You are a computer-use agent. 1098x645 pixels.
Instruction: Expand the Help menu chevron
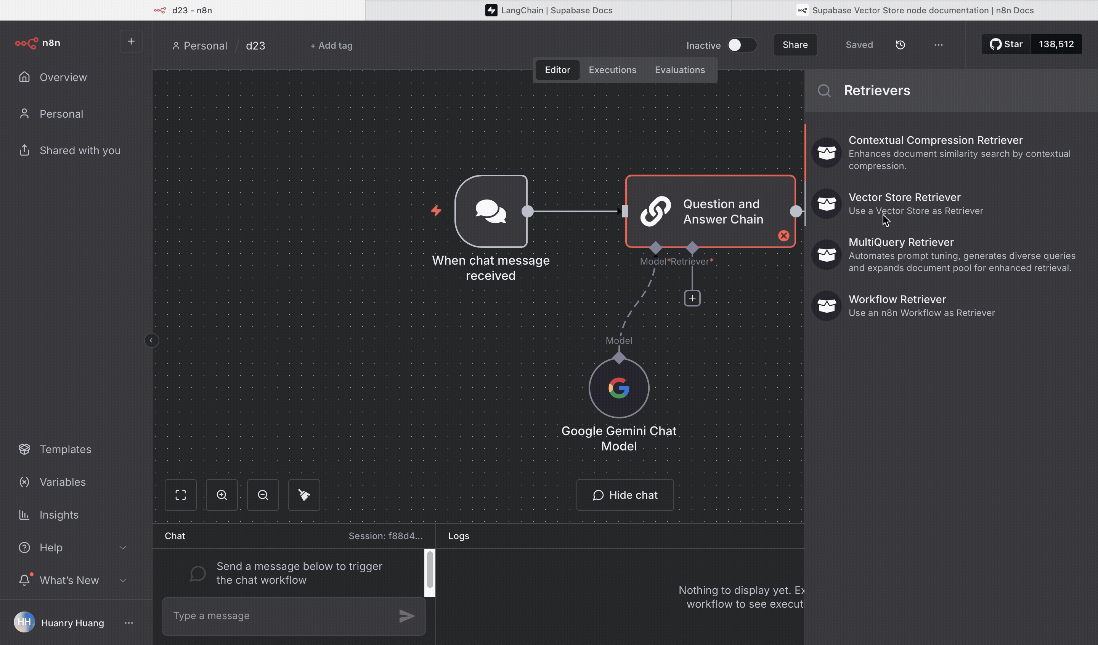[123, 548]
